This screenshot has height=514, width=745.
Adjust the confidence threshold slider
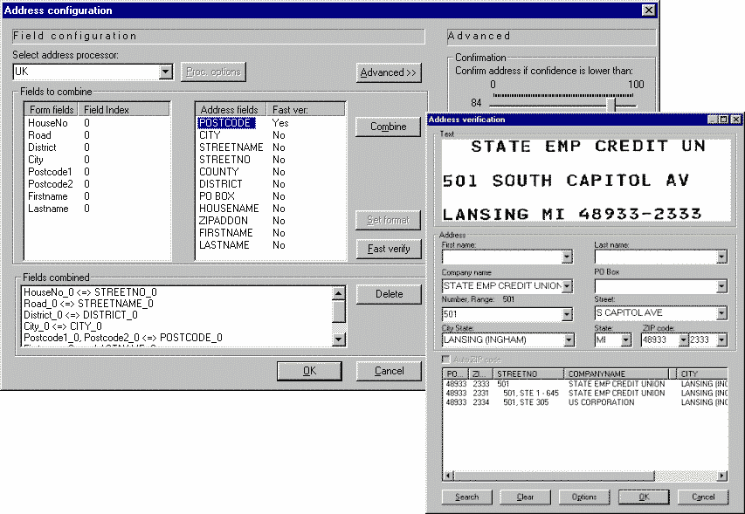[x=613, y=104]
